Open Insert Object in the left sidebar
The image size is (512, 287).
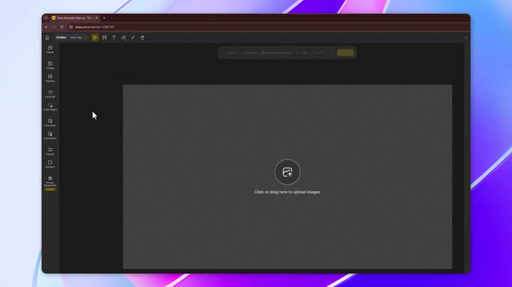coord(50,107)
